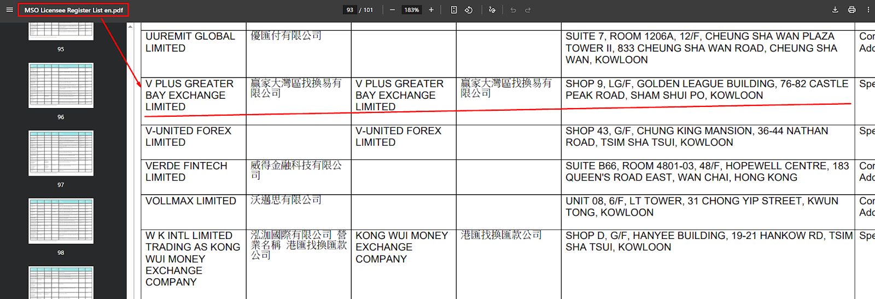
Task: Click V PLUS GREATER BAY EXCHANGE LIMITED first-column cell
Action: pyautogui.click(x=194, y=100)
